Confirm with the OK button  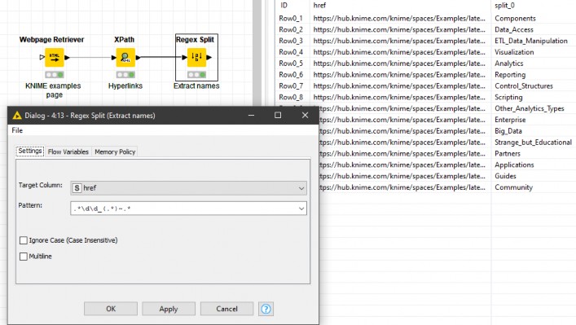pyautogui.click(x=111, y=309)
